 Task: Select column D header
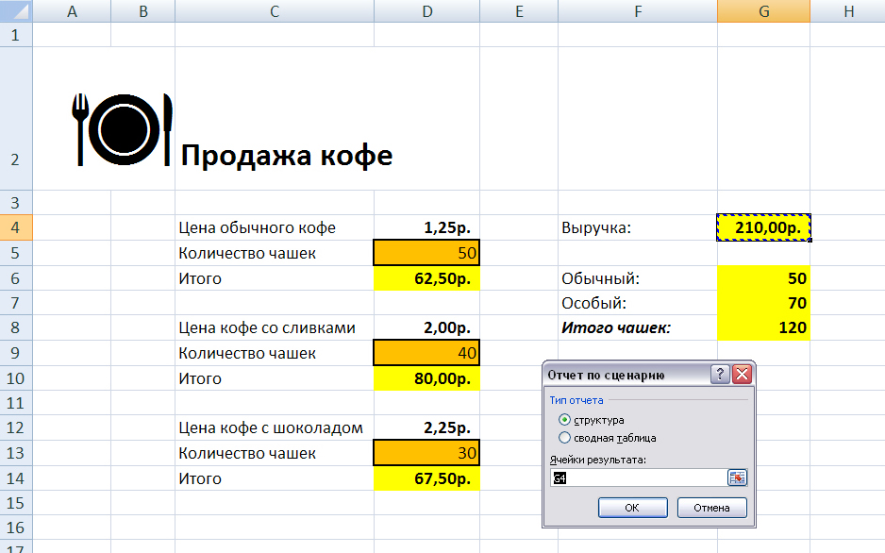[426, 10]
